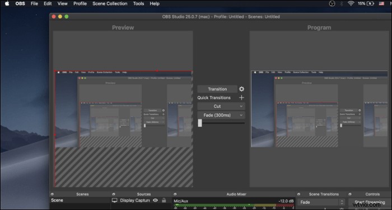This screenshot has width=392, height=210.
Task: Pop out the Controls dock icon
Action: (350, 194)
